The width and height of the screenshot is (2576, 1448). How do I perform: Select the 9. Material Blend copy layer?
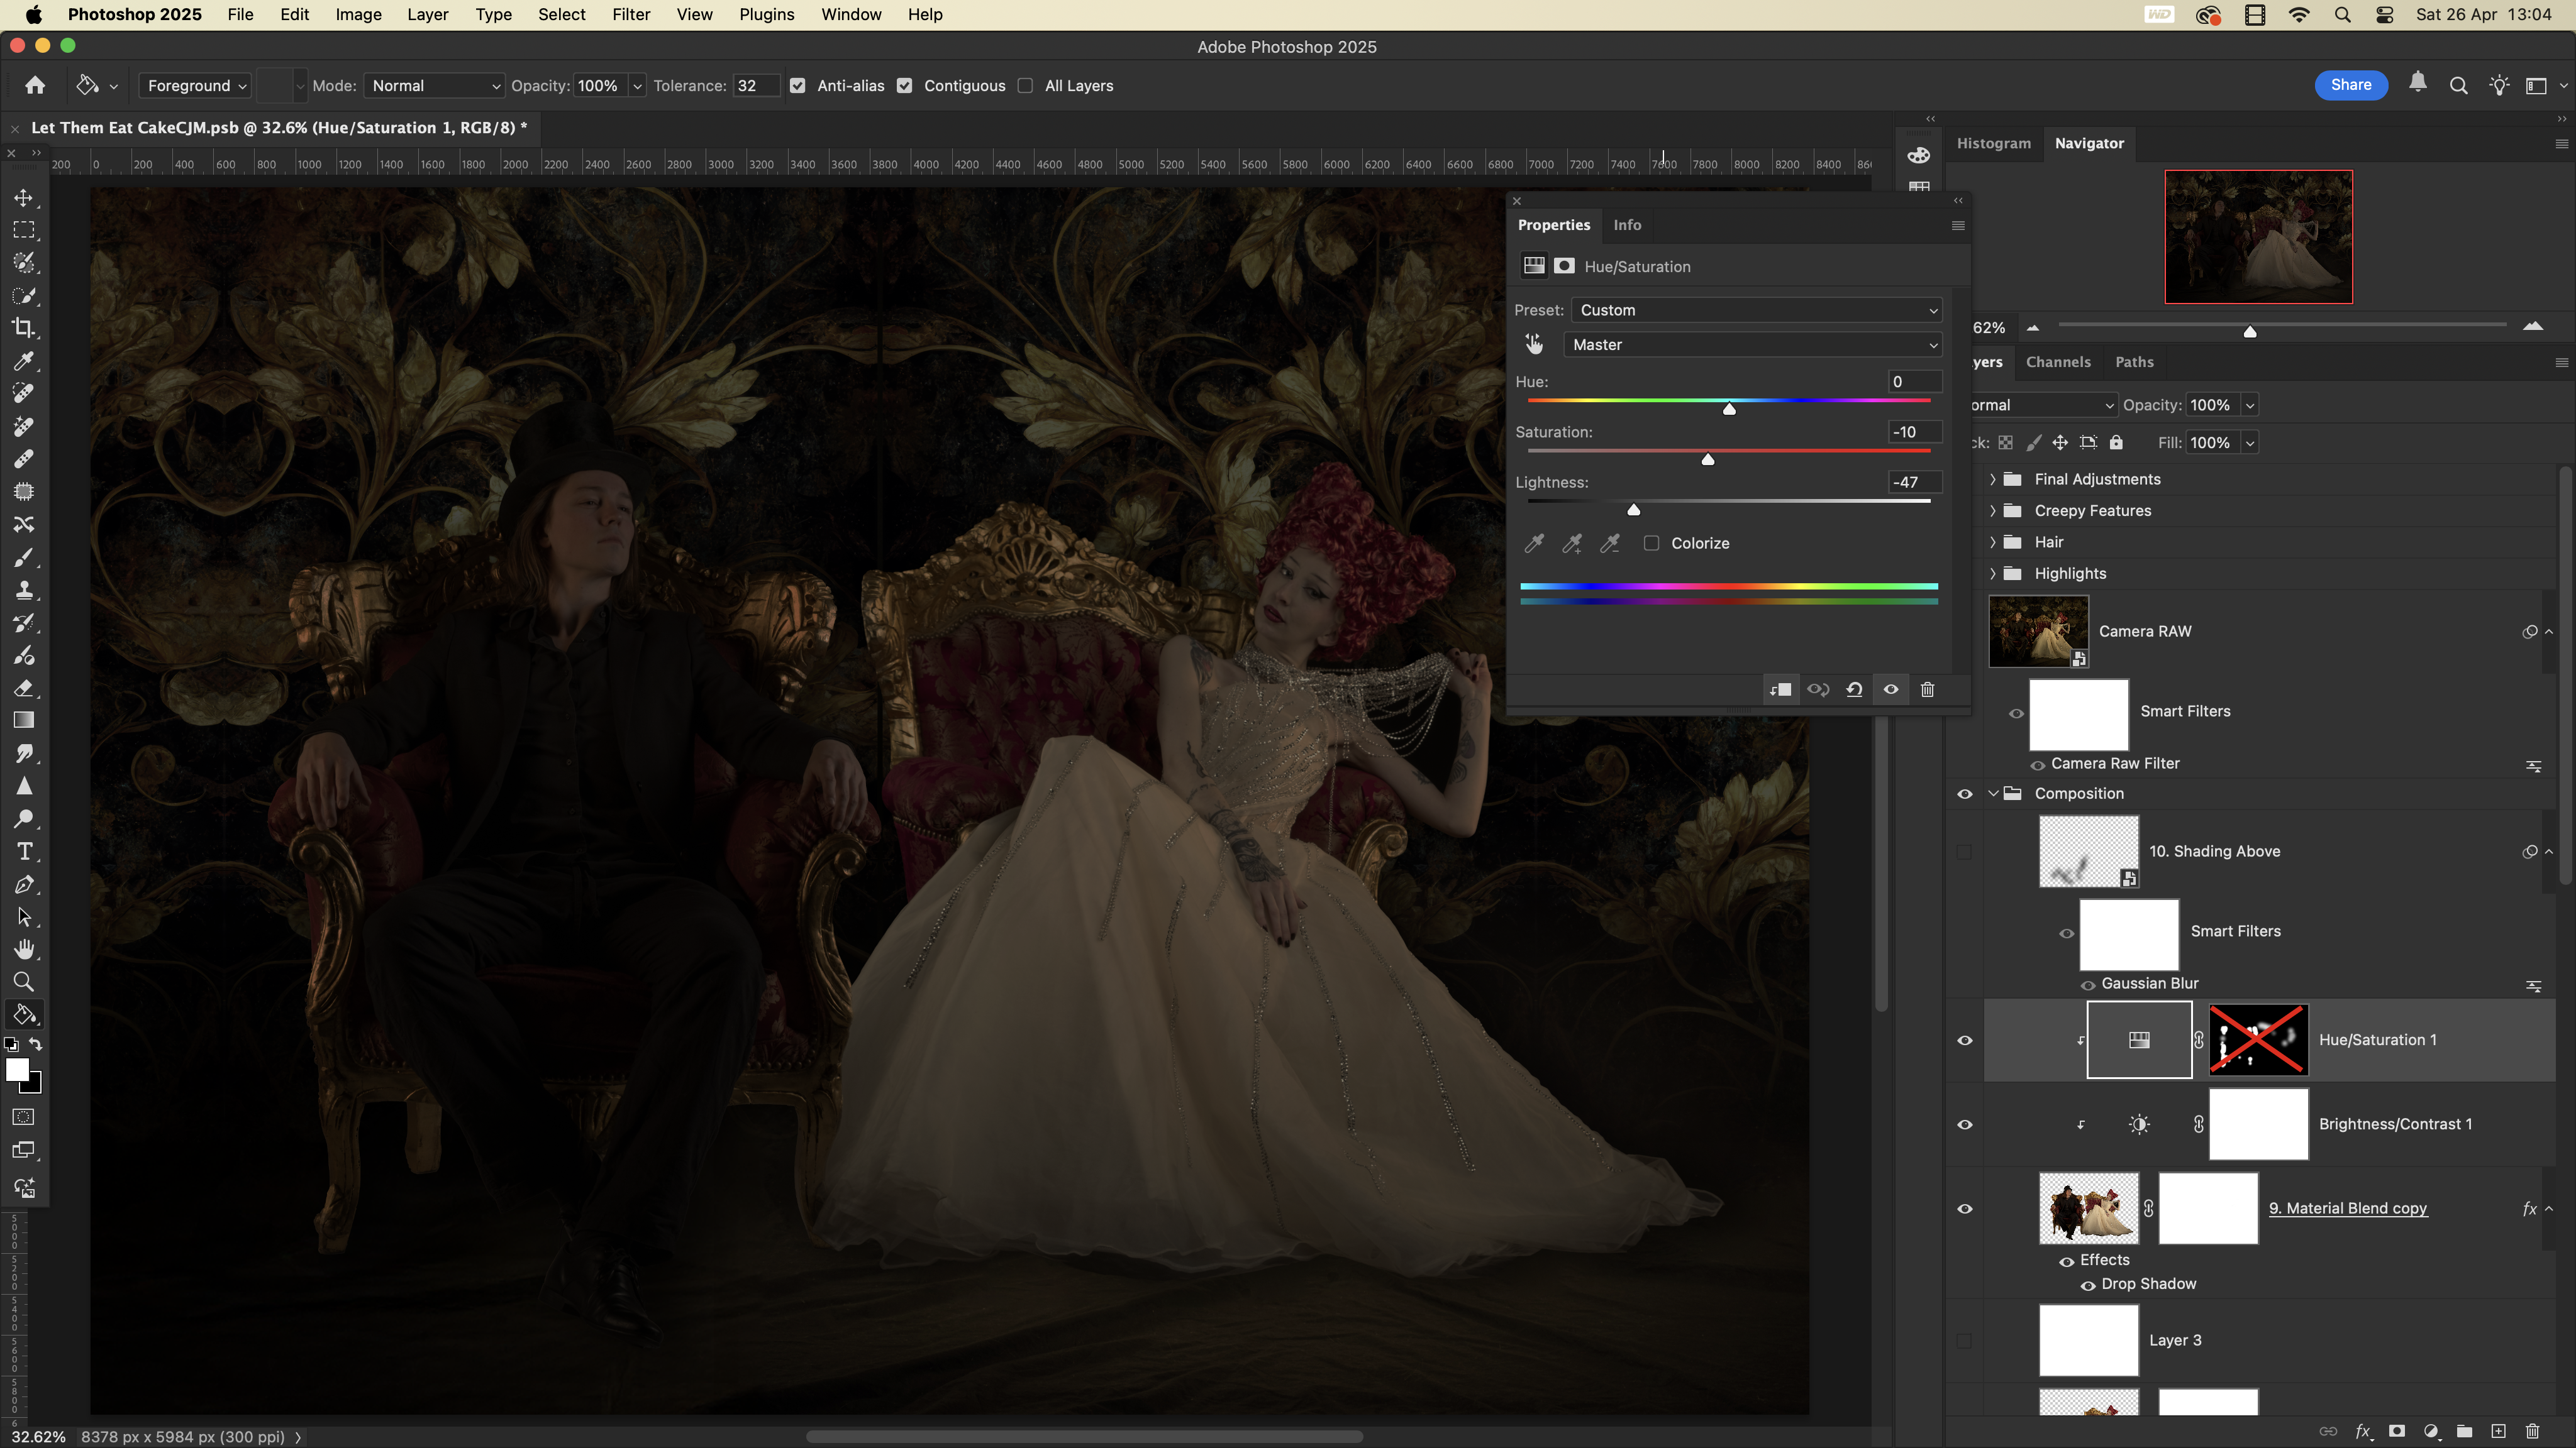2346,1208
